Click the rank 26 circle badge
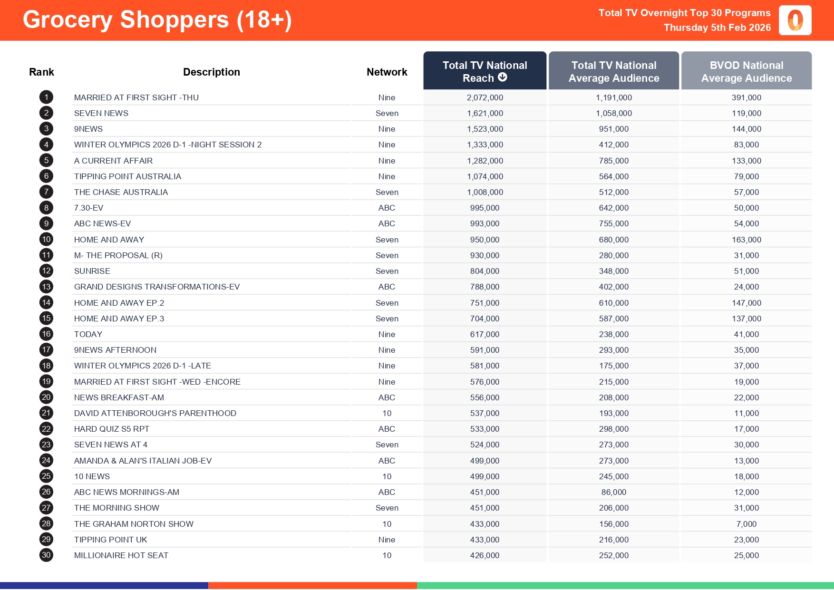 coord(46,492)
